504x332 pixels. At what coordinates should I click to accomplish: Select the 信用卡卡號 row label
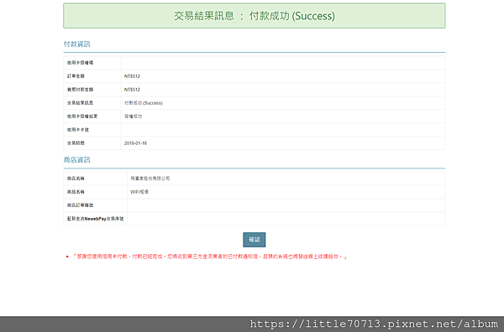pyautogui.click(x=78, y=130)
